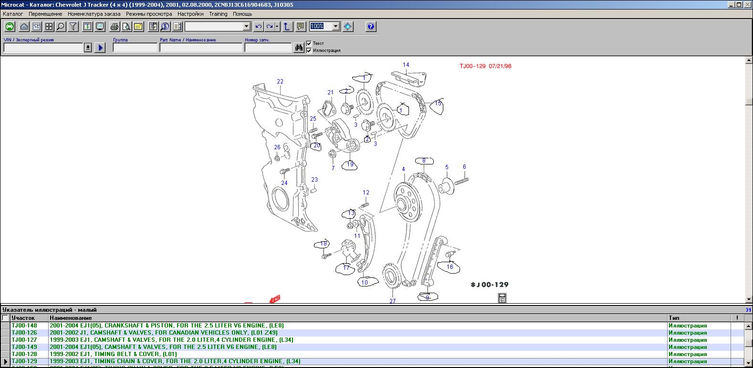Toggle the Иллюстрация checkbox
Viewport: 753px width, 368px height.
309,51
